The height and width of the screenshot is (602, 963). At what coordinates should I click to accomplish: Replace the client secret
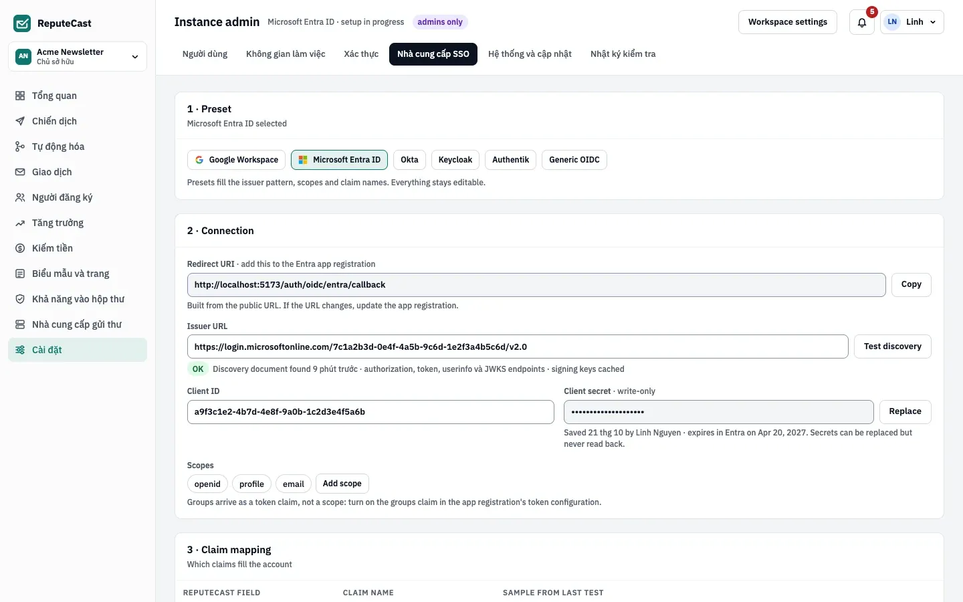tap(905, 412)
